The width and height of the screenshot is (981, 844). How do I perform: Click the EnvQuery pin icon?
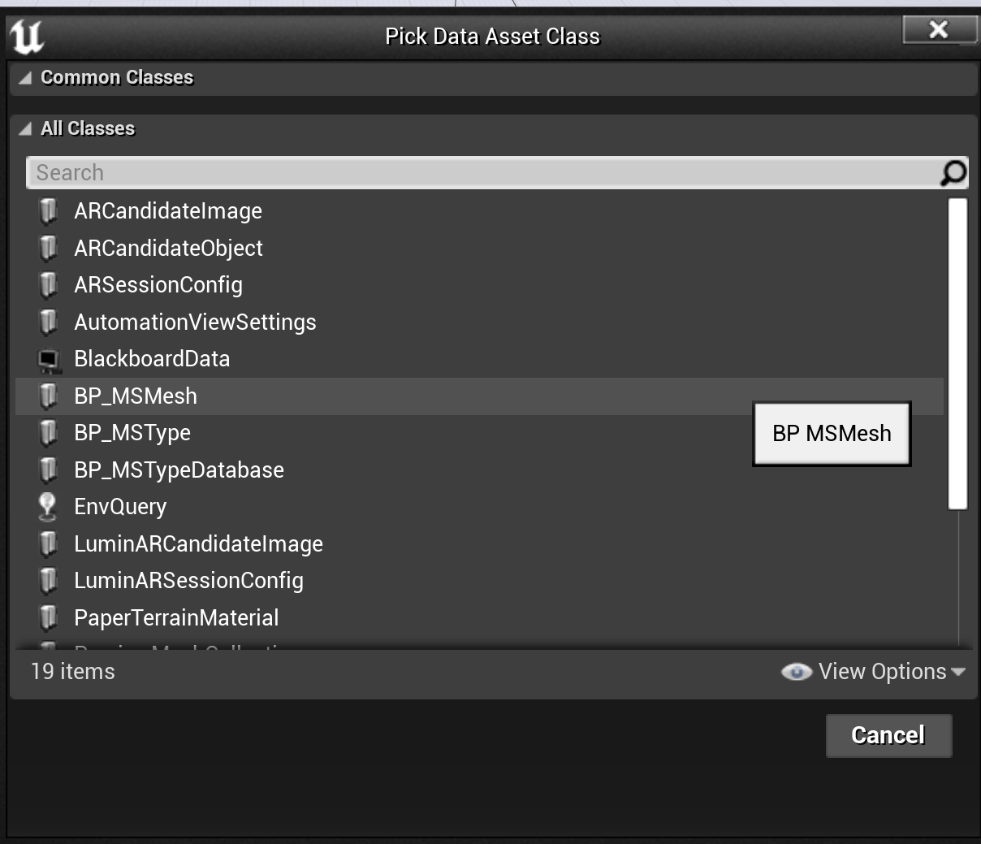click(48, 506)
